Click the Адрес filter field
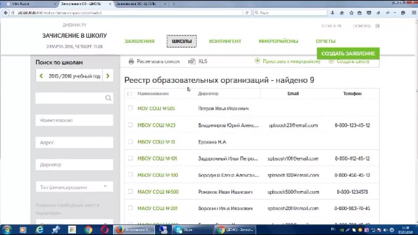418x235 pixels. pos(74,143)
